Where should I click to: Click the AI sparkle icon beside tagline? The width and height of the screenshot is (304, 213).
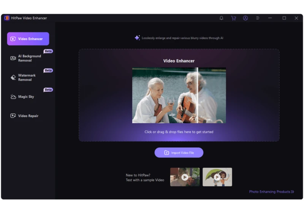pyautogui.click(x=137, y=38)
